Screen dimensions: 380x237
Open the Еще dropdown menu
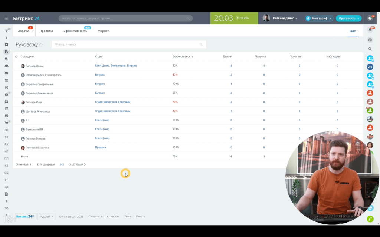coord(353,31)
